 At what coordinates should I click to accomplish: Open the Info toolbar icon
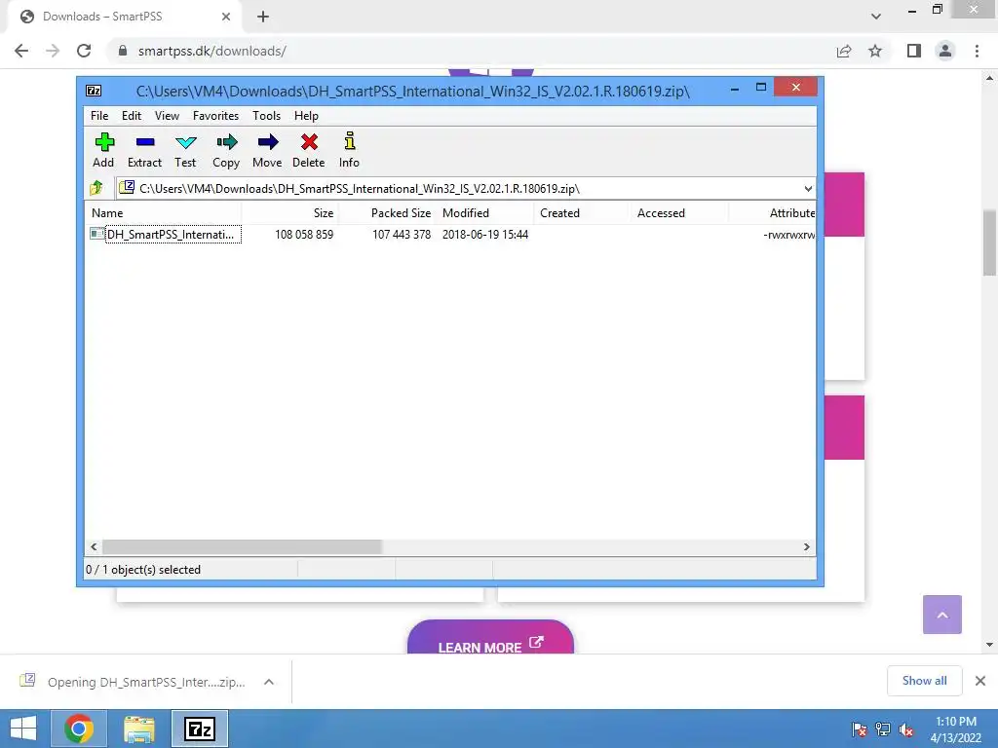(x=350, y=150)
